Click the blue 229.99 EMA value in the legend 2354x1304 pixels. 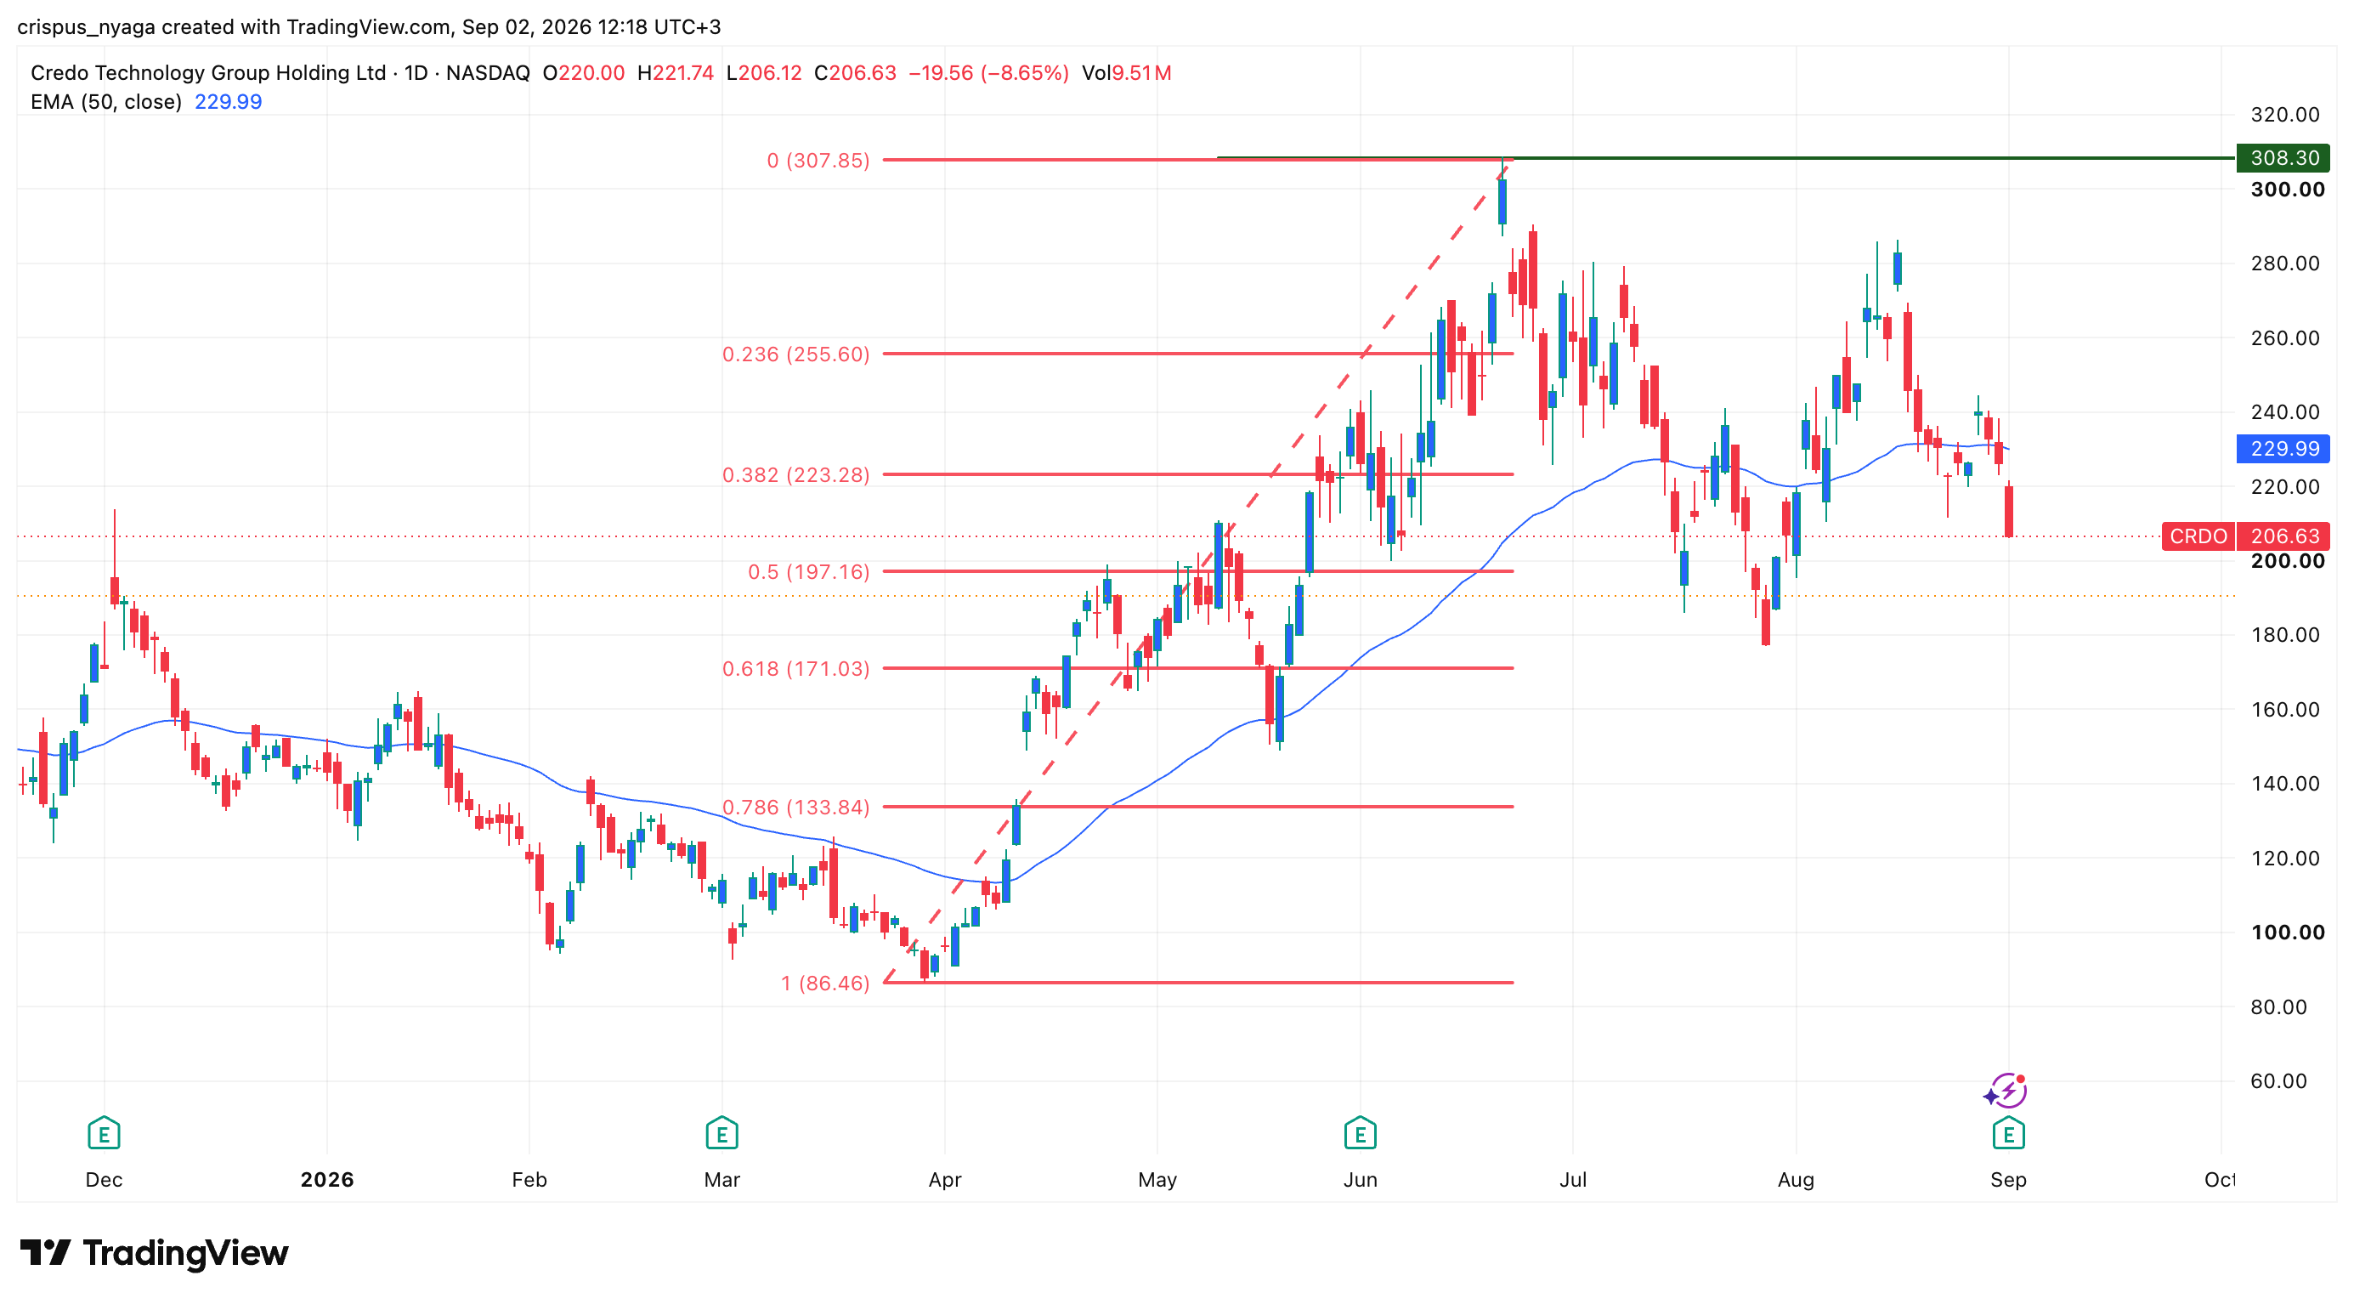229,101
